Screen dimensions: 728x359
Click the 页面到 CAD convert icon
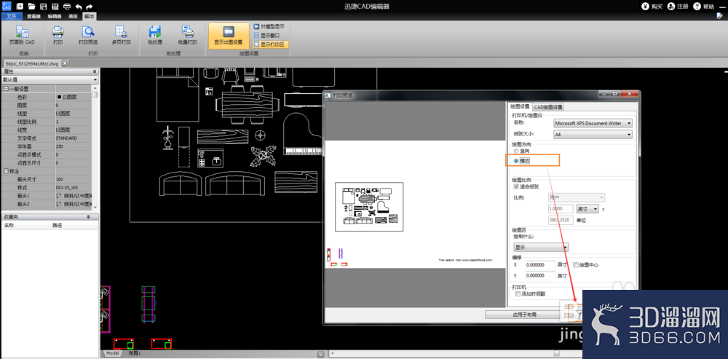22,32
